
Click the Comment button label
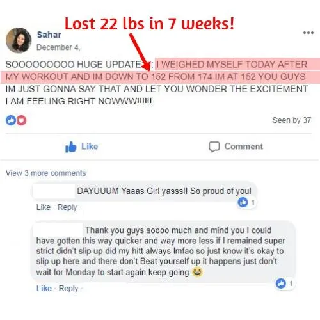click(x=244, y=147)
